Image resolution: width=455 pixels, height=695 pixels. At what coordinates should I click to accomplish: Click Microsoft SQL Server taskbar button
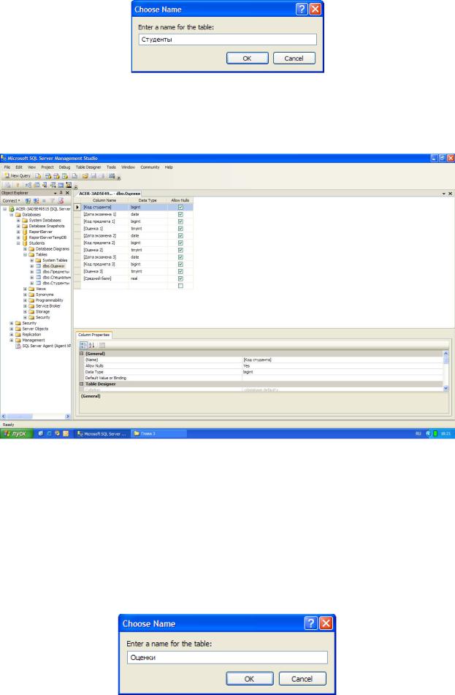102,433
